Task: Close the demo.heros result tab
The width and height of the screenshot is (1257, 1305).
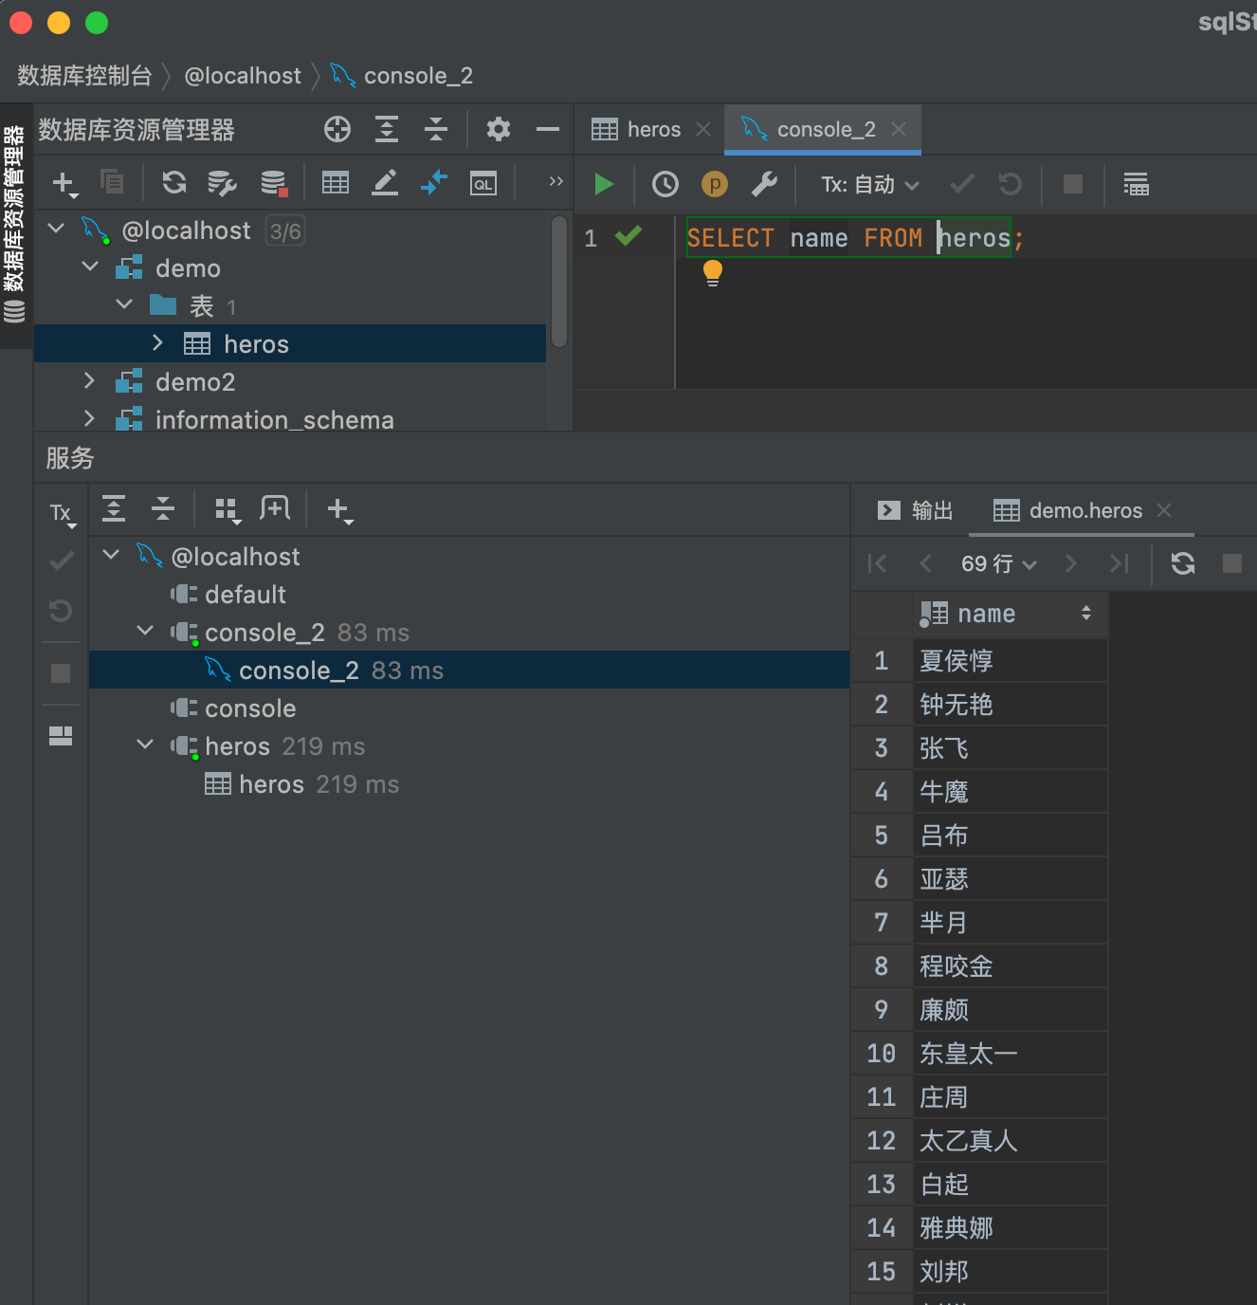Action: [1164, 510]
